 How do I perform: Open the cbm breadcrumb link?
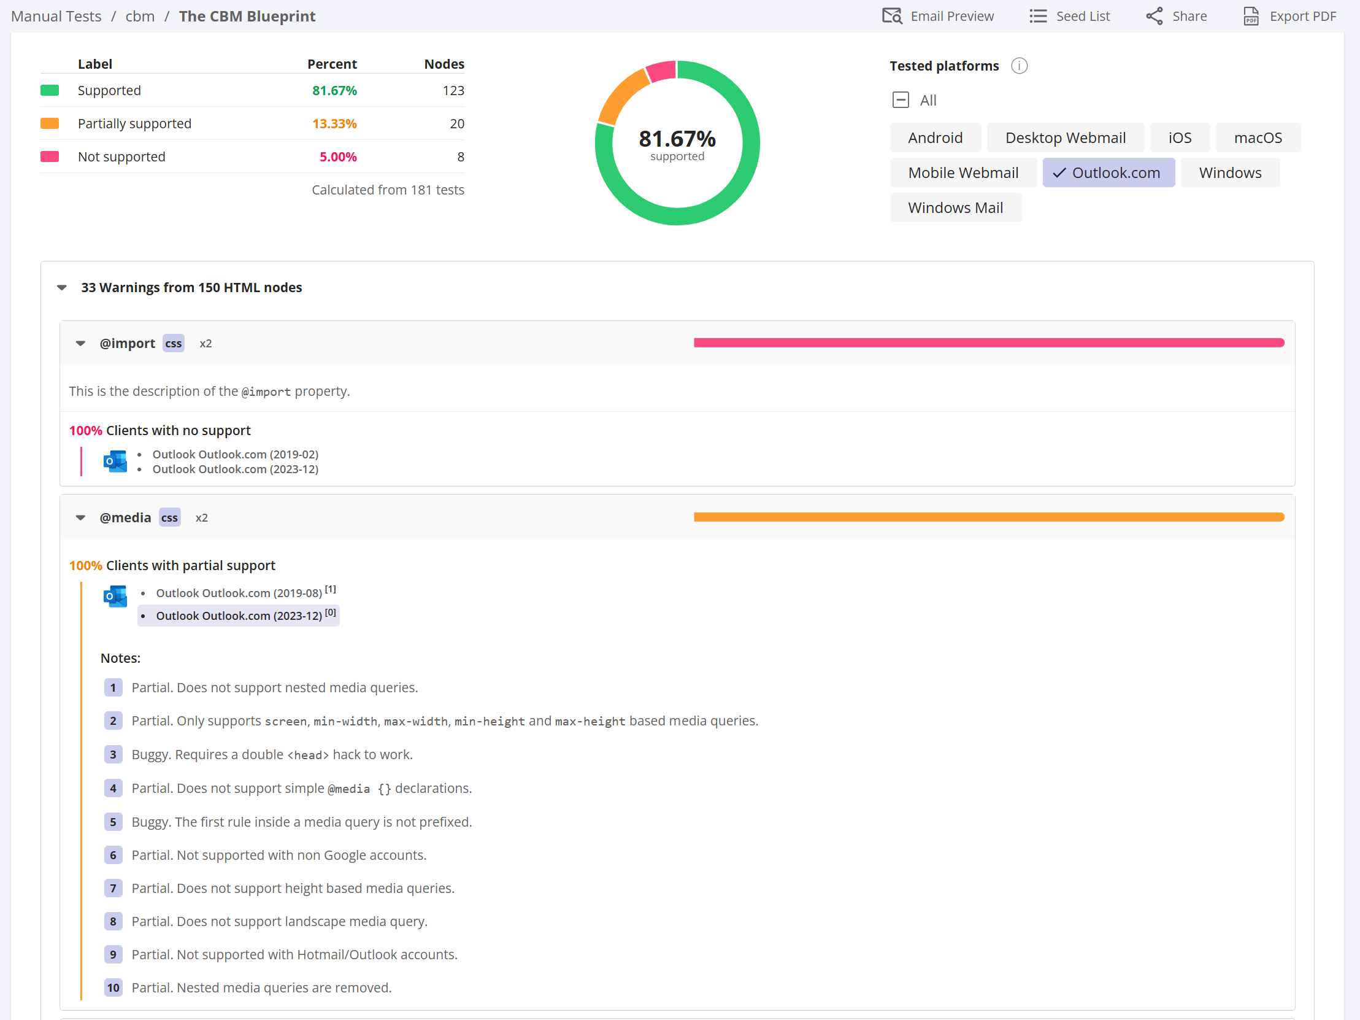(x=140, y=16)
